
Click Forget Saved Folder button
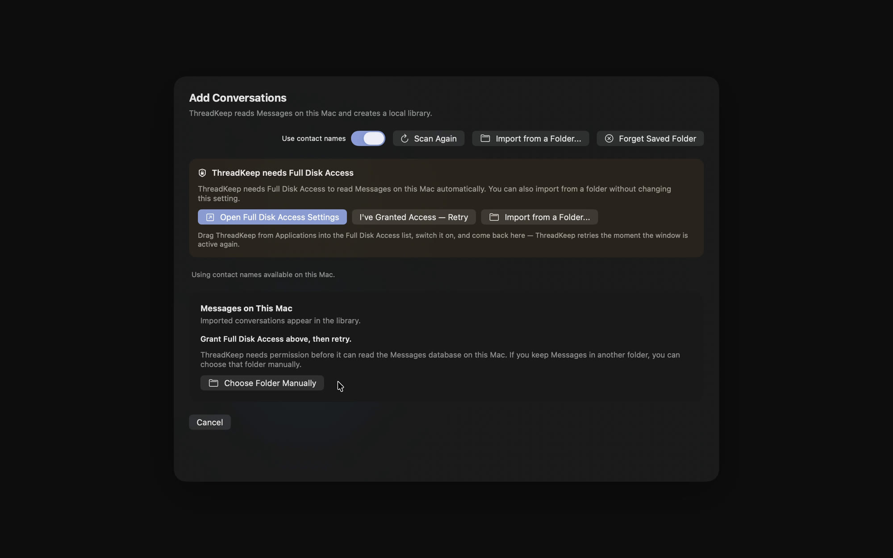click(650, 138)
